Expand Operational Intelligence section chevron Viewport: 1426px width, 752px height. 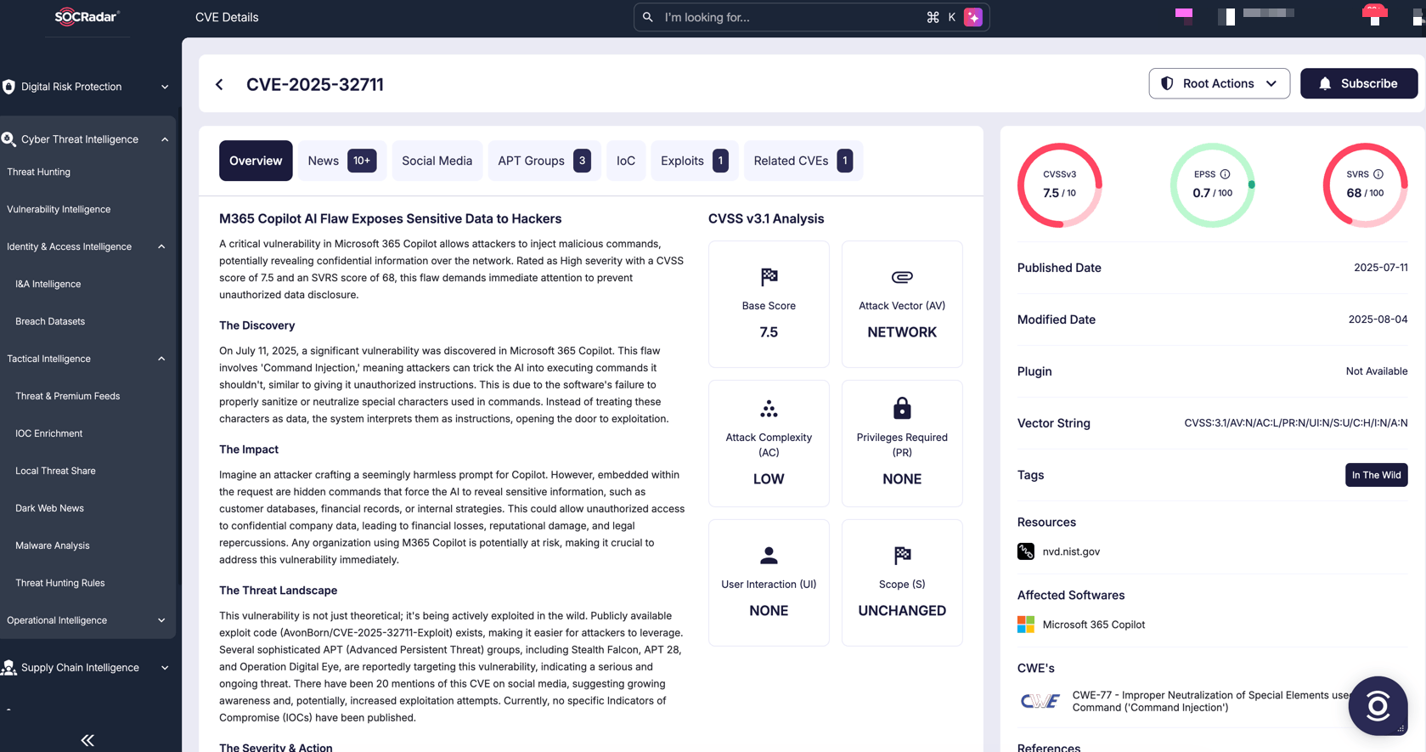coord(161,620)
